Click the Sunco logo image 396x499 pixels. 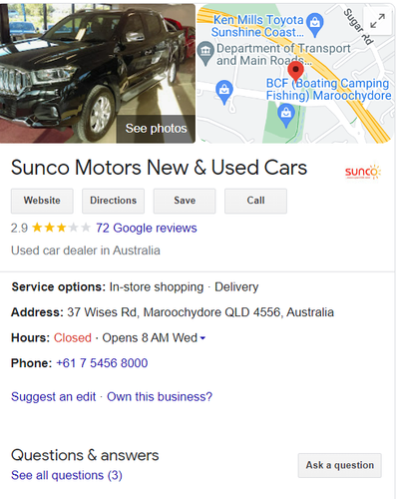(x=363, y=172)
